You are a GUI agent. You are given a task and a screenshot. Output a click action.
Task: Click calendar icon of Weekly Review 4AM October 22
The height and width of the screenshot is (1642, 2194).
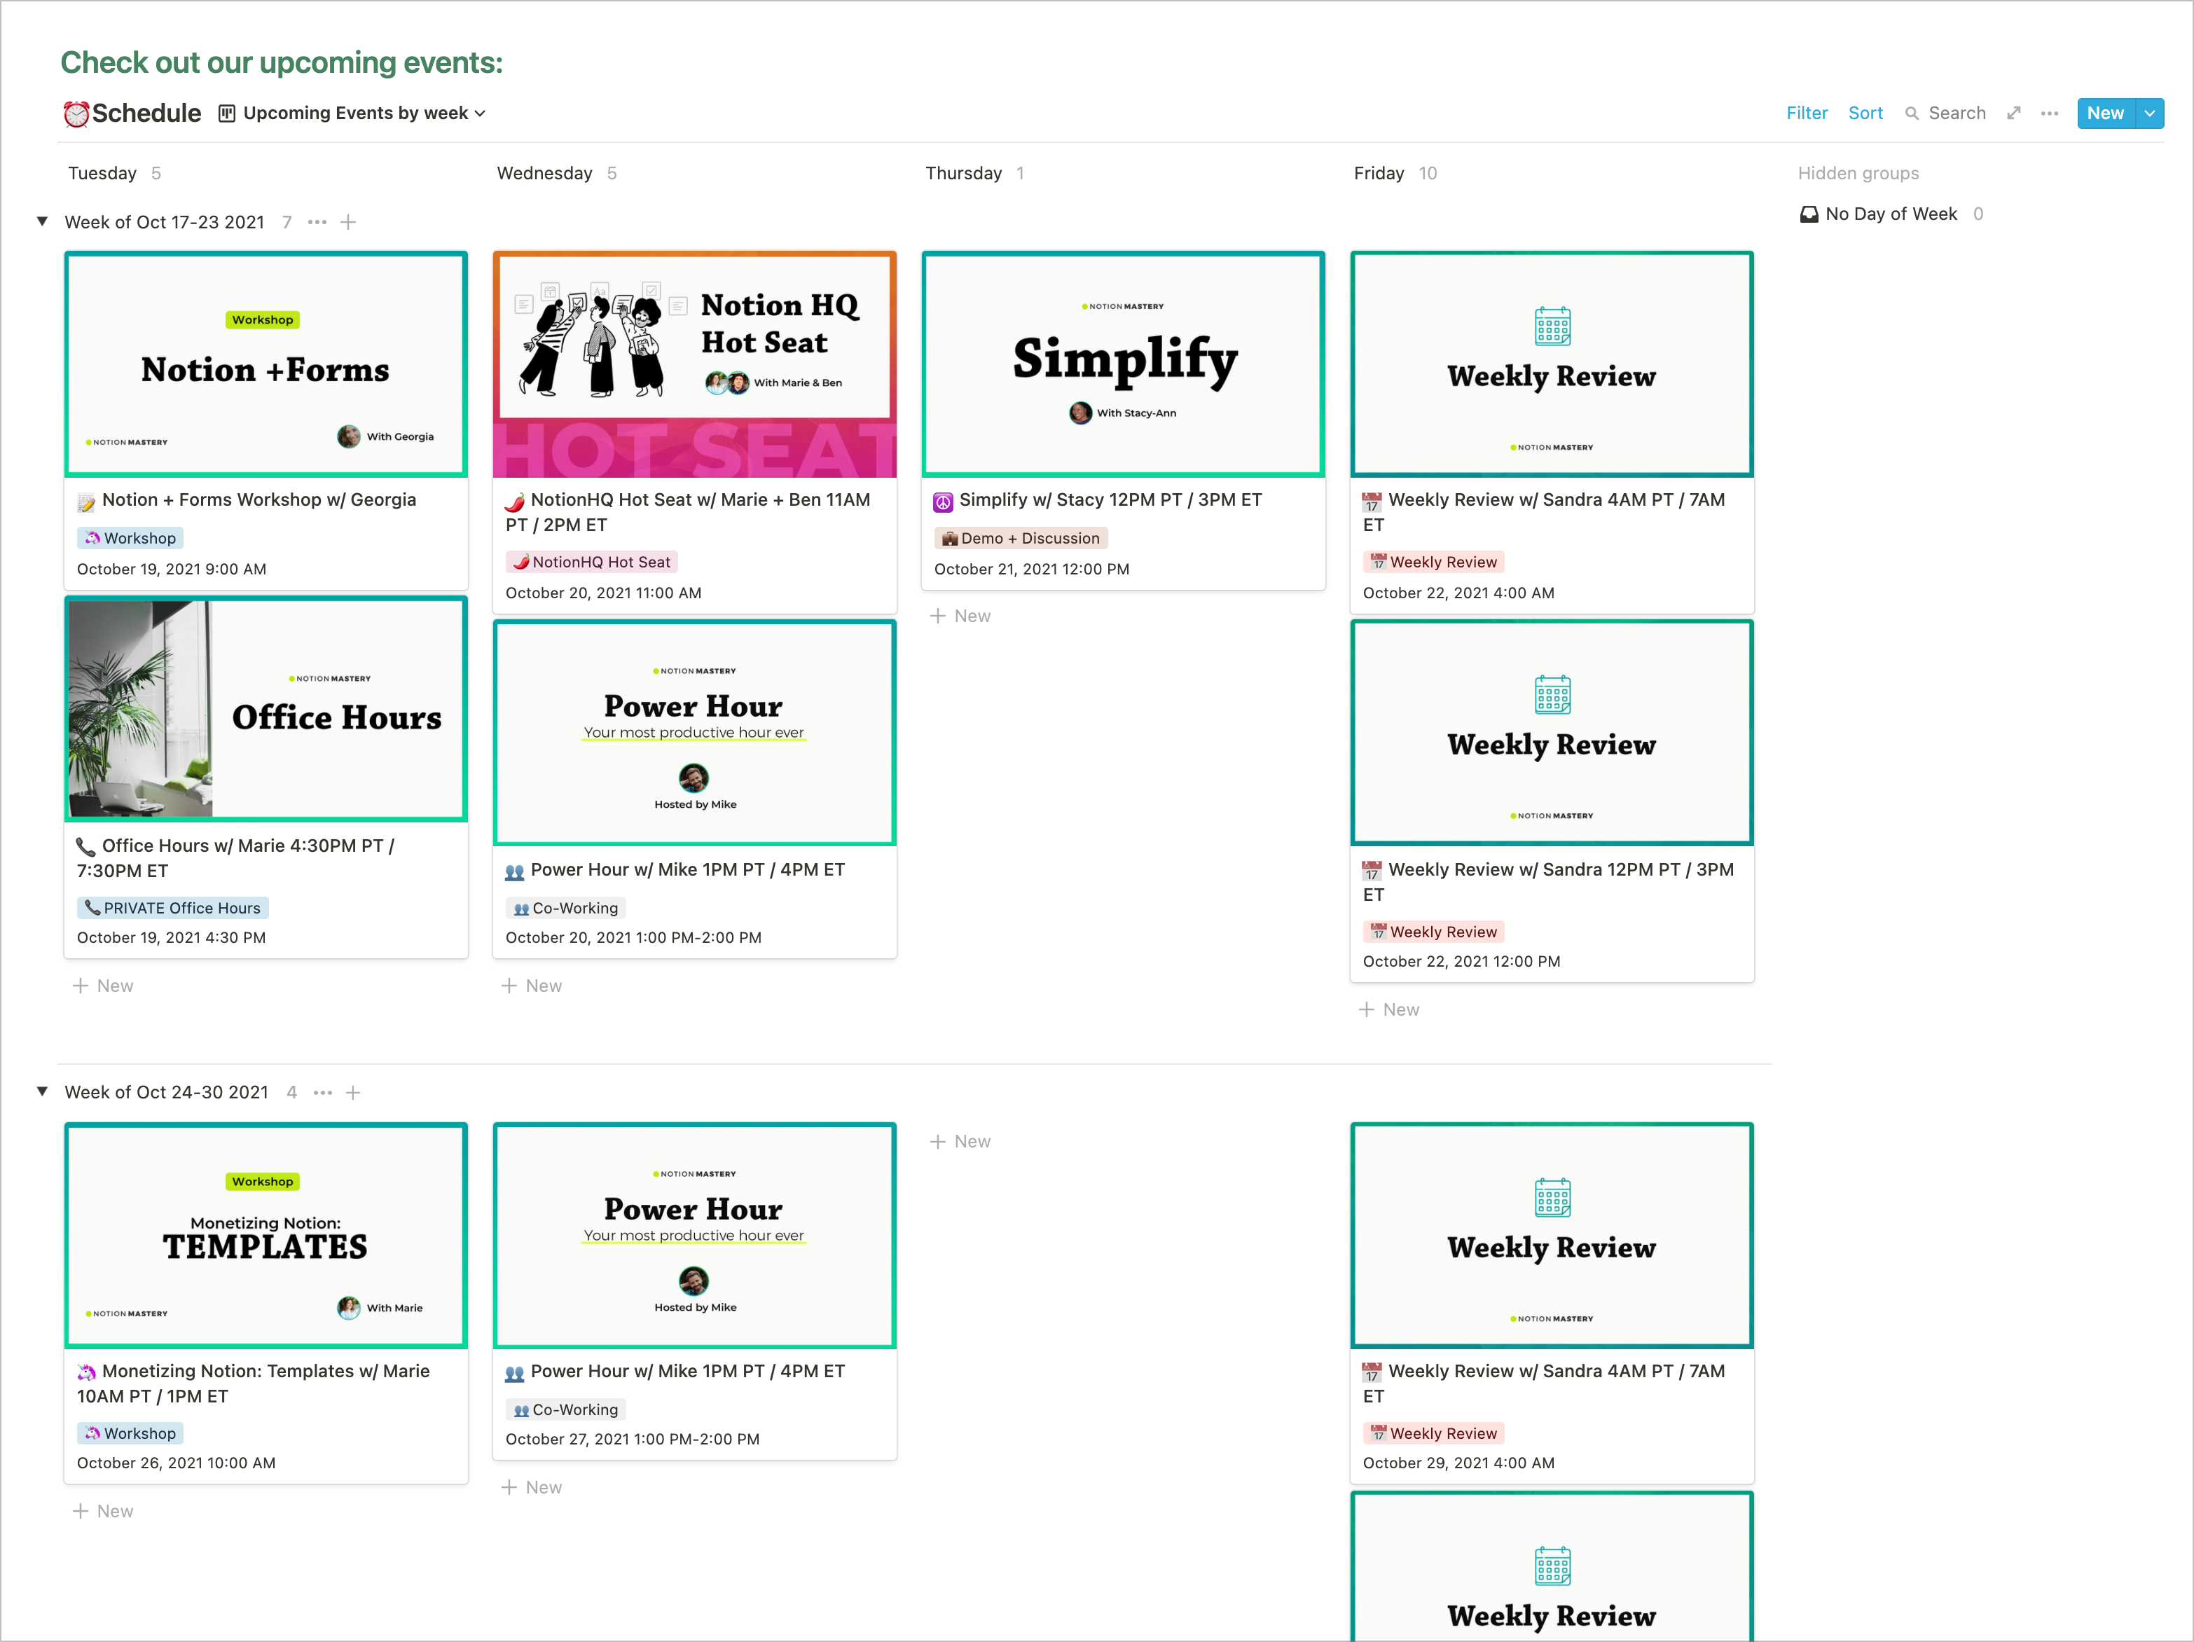[1372, 502]
